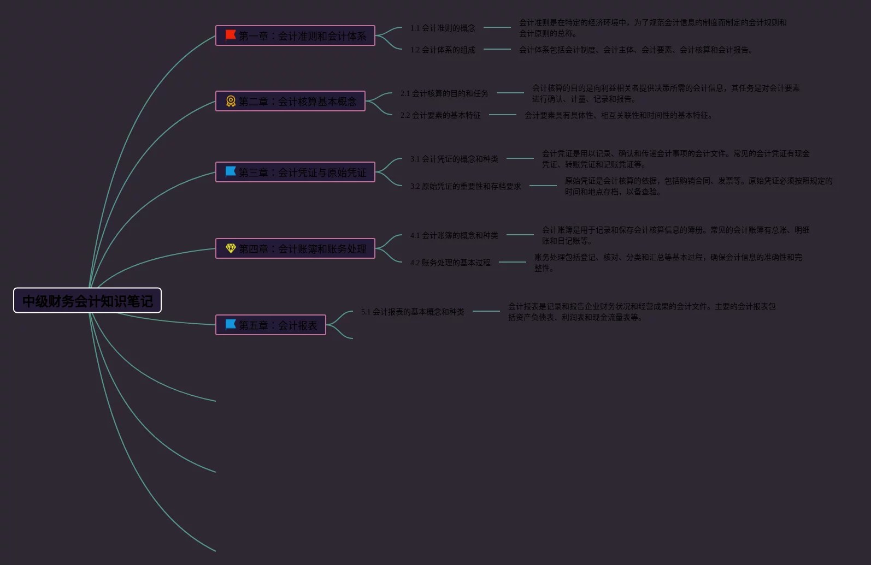Open the subtopic 2.1 会计核算的目的和任务
Image resolution: width=871 pixels, height=565 pixels.
444,93
